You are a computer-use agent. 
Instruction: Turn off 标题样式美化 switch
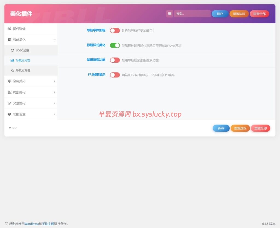115,45
